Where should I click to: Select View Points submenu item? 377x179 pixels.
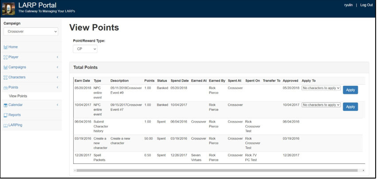pos(18,96)
